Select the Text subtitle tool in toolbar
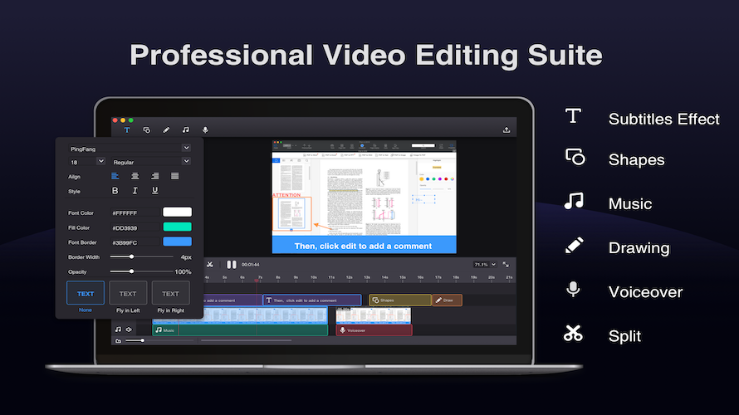739x415 pixels. click(x=127, y=129)
